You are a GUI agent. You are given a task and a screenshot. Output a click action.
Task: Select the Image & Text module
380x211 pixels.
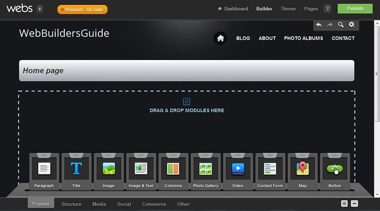click(x=141, y=171)
